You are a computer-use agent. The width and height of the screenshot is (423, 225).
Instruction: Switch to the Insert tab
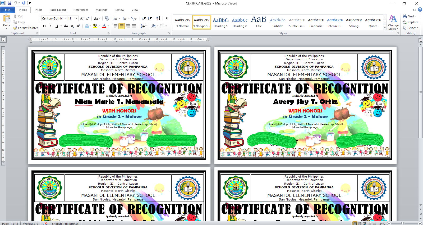click(x=38, y=10)
